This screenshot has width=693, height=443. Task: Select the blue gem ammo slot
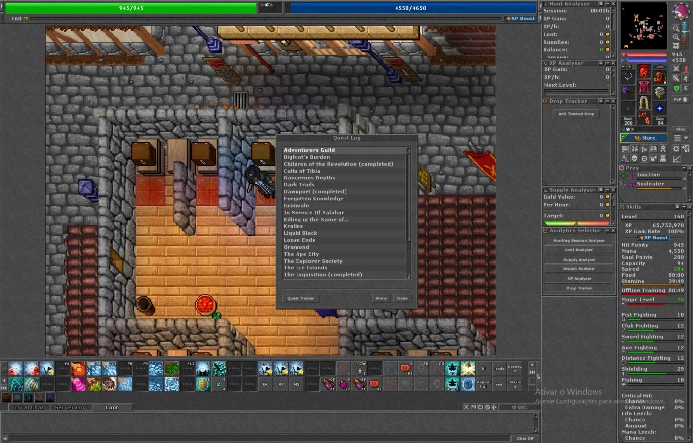660,108
